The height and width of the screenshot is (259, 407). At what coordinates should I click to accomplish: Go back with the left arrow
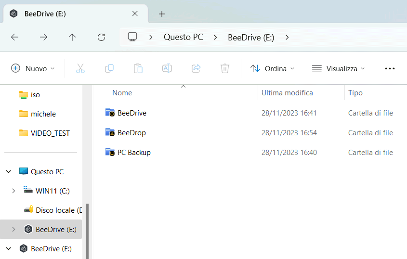tap(14, 38)
